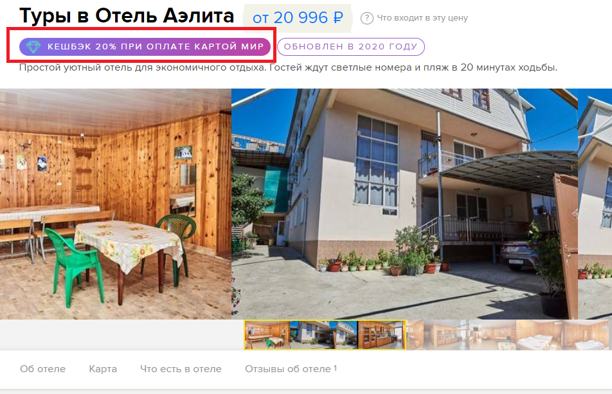612x394 pixels.
Task: Open the dining room photo with green chairs
Action: pyautogui.click(x=116, y=204)
